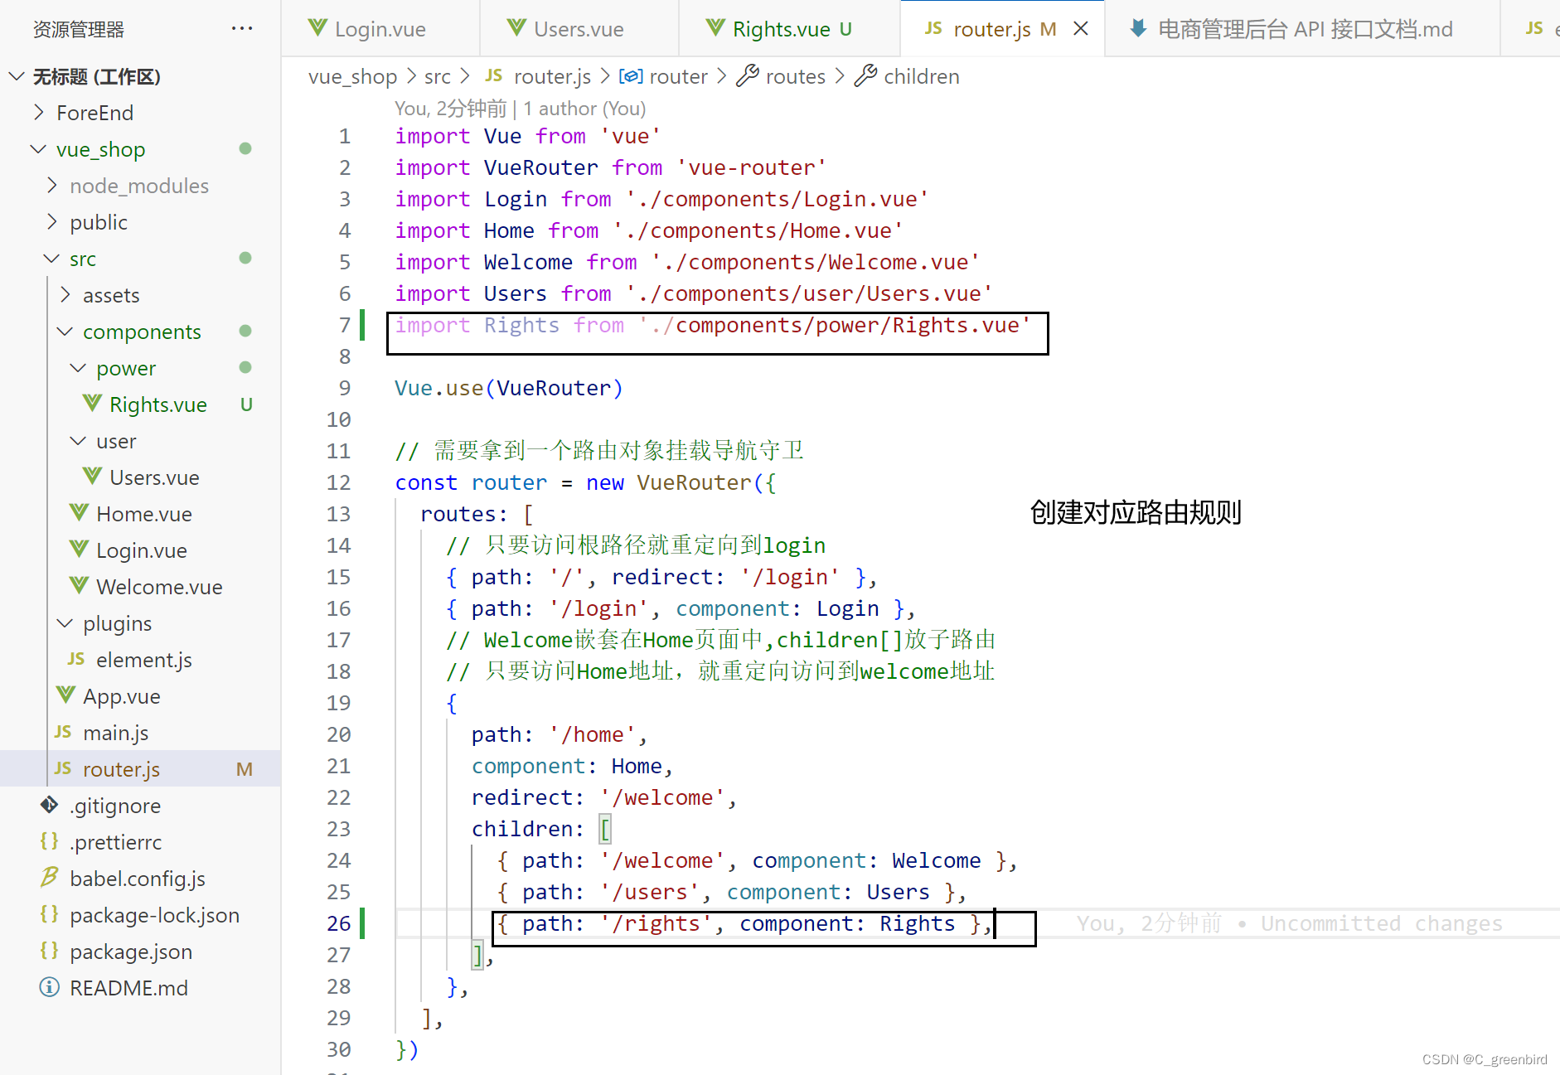Click src in the breadcrumb path
The height and width of the screenshot is (1075, 1560).
coord(438,77)
